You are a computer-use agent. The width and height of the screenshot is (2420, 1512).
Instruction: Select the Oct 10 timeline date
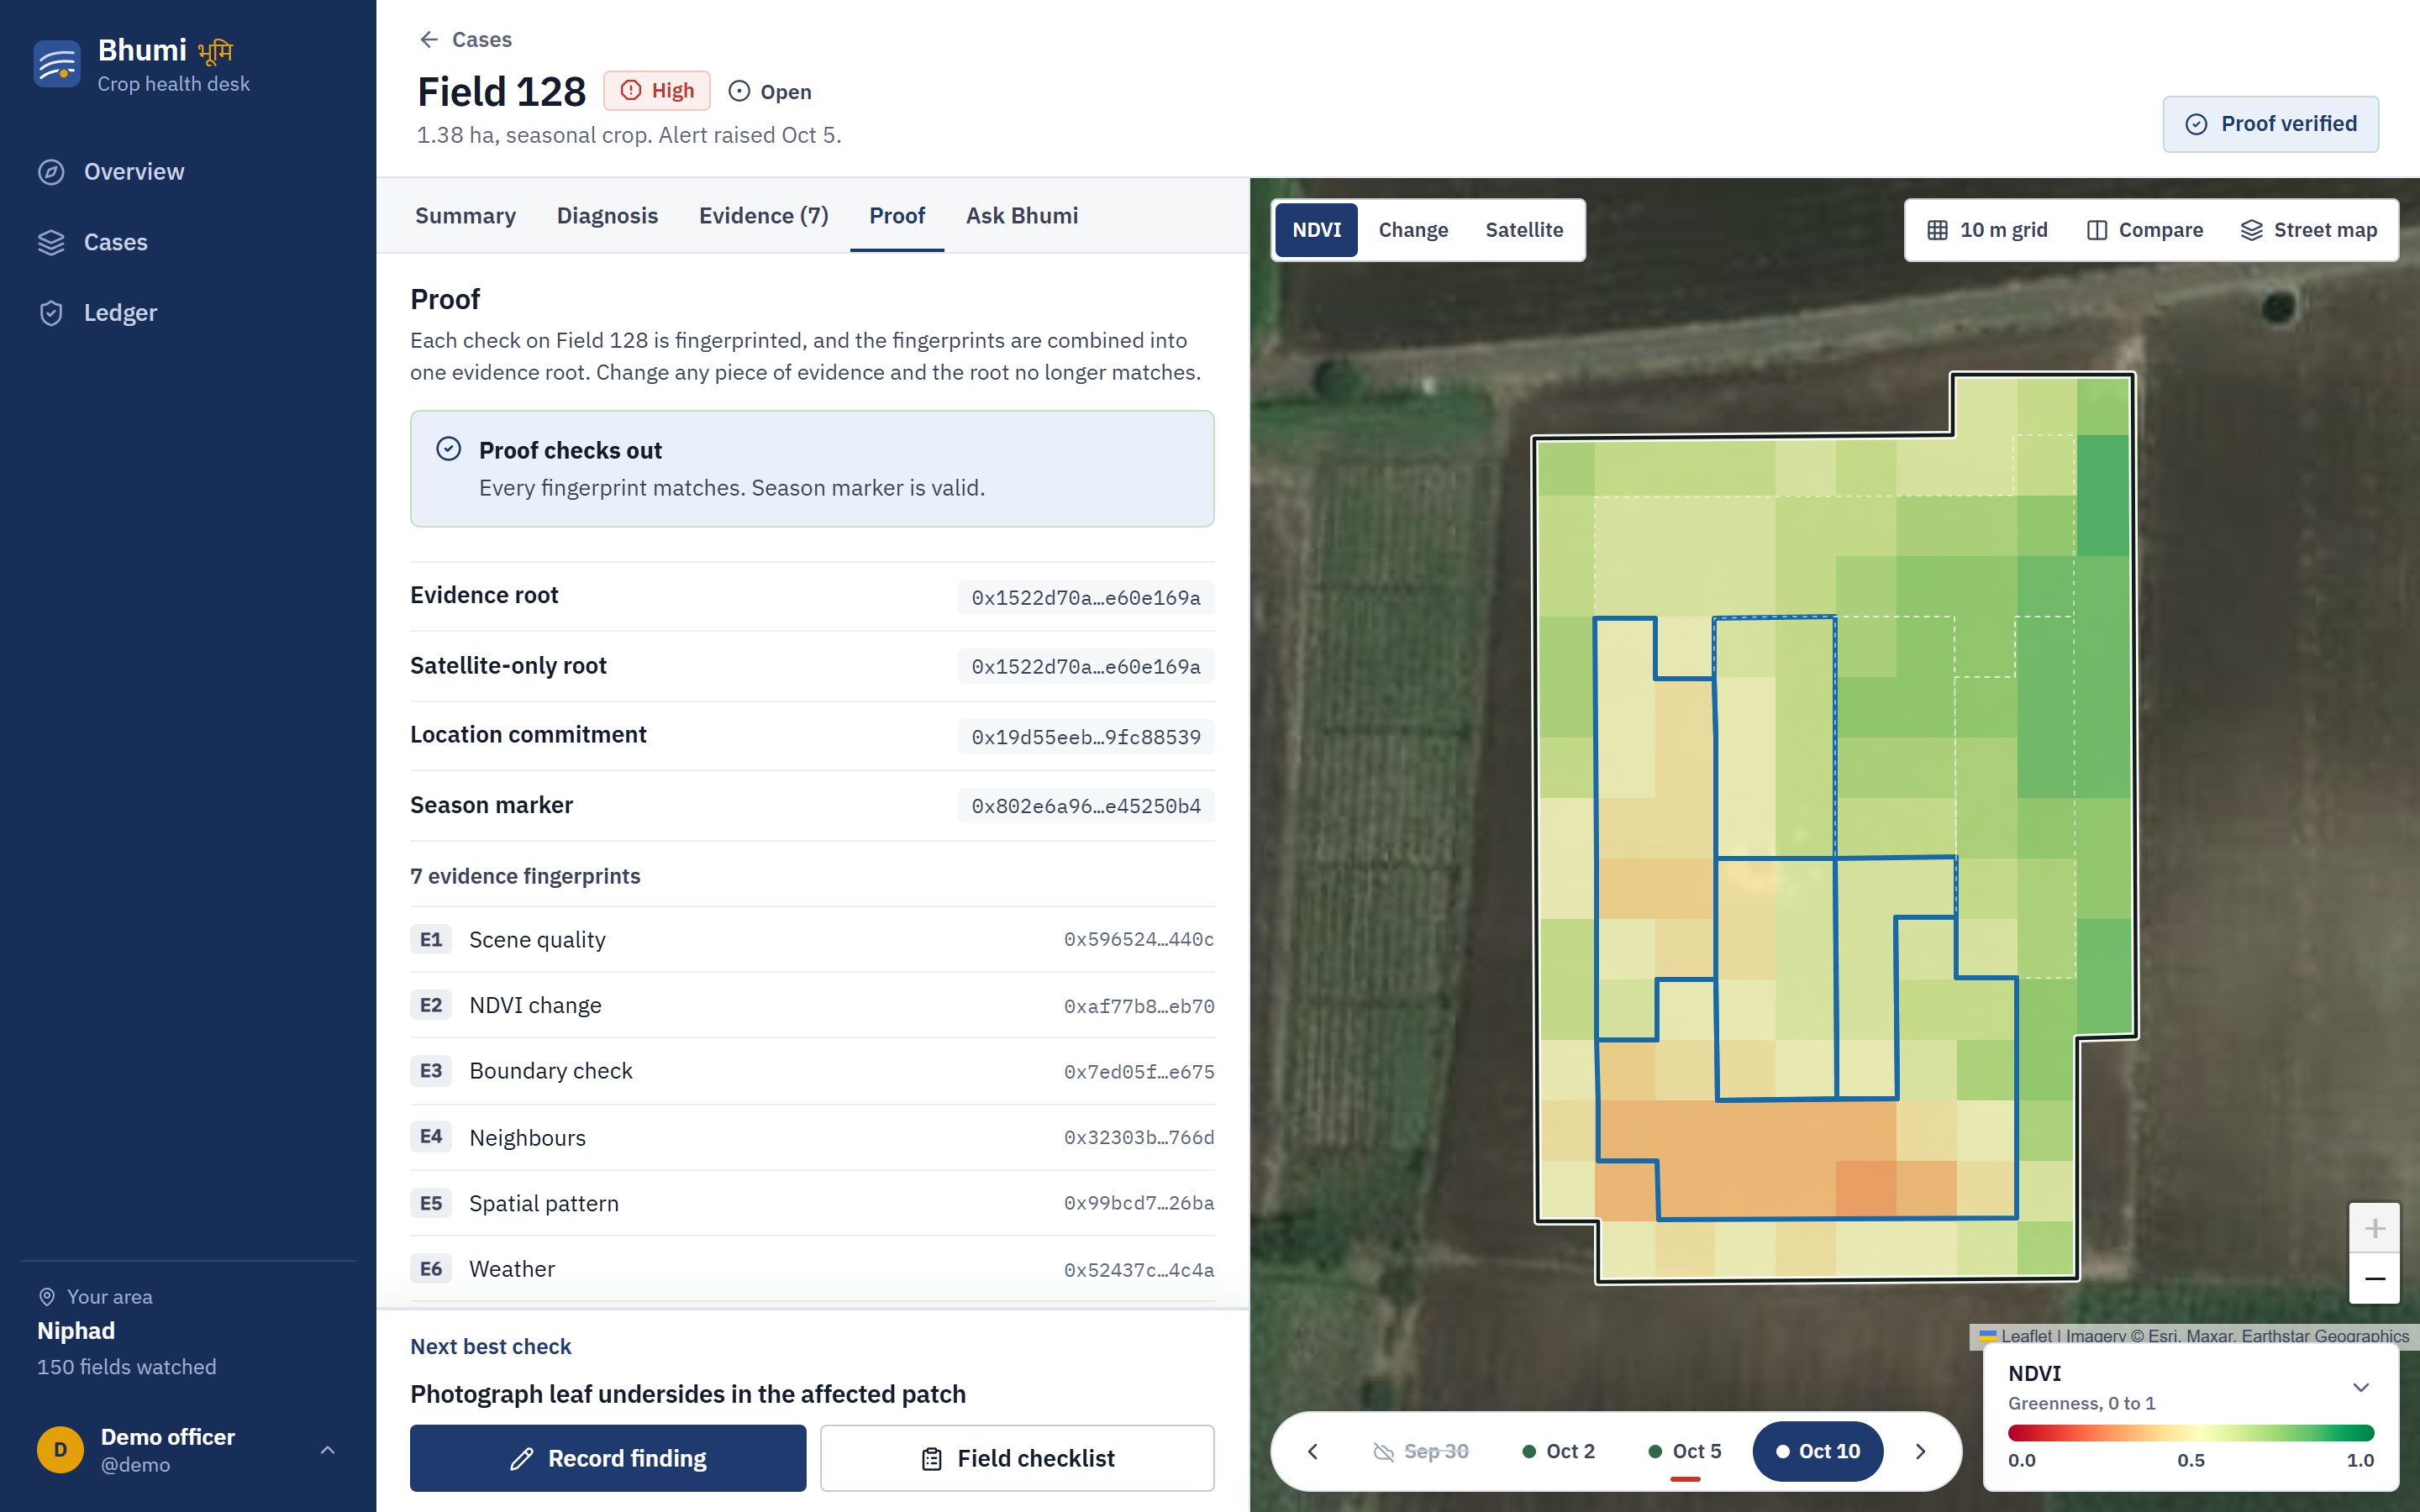[1818, 1451]
